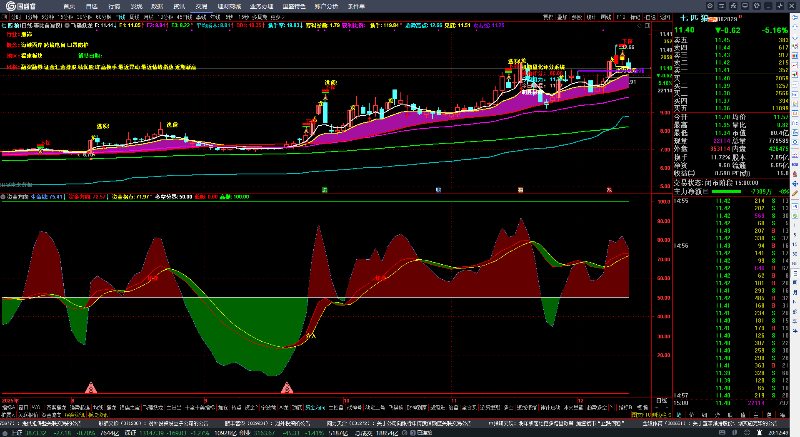Open the fx formula manager icon
This screenshot has height=437, width=800.
click(733, 6)
